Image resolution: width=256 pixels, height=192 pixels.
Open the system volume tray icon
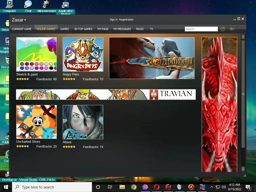pyautogui.click(x=224, y=187)
